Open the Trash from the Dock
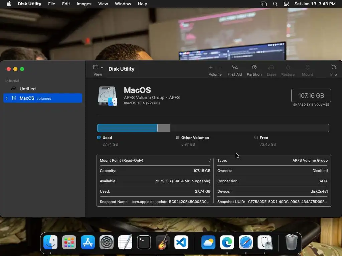This screenshot has width=342, height=256. [291, 242]
